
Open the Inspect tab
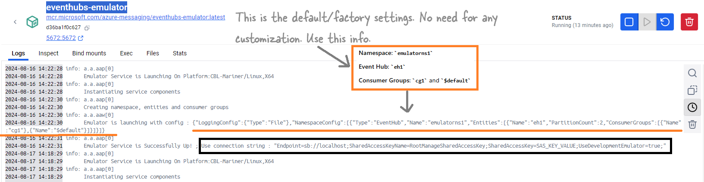tap(48, 53)
